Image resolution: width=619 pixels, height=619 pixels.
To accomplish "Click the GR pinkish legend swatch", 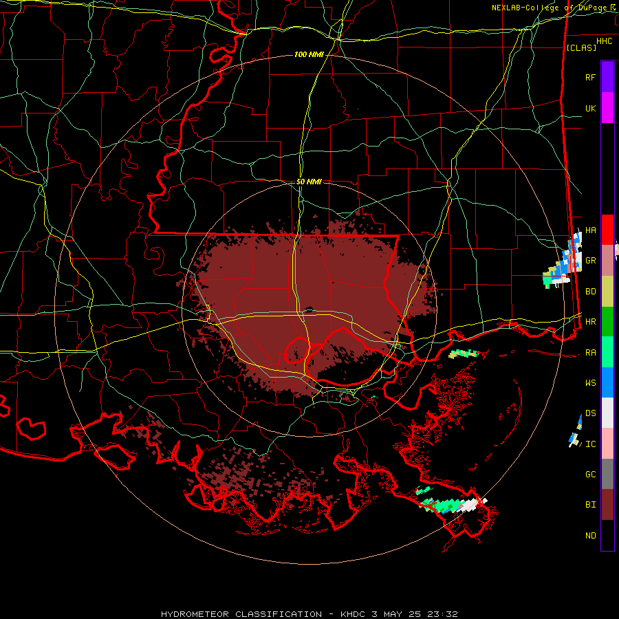I will tap(607, 260).
